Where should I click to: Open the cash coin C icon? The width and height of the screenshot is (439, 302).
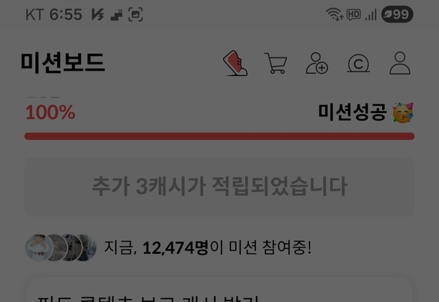tap(358, 63)
